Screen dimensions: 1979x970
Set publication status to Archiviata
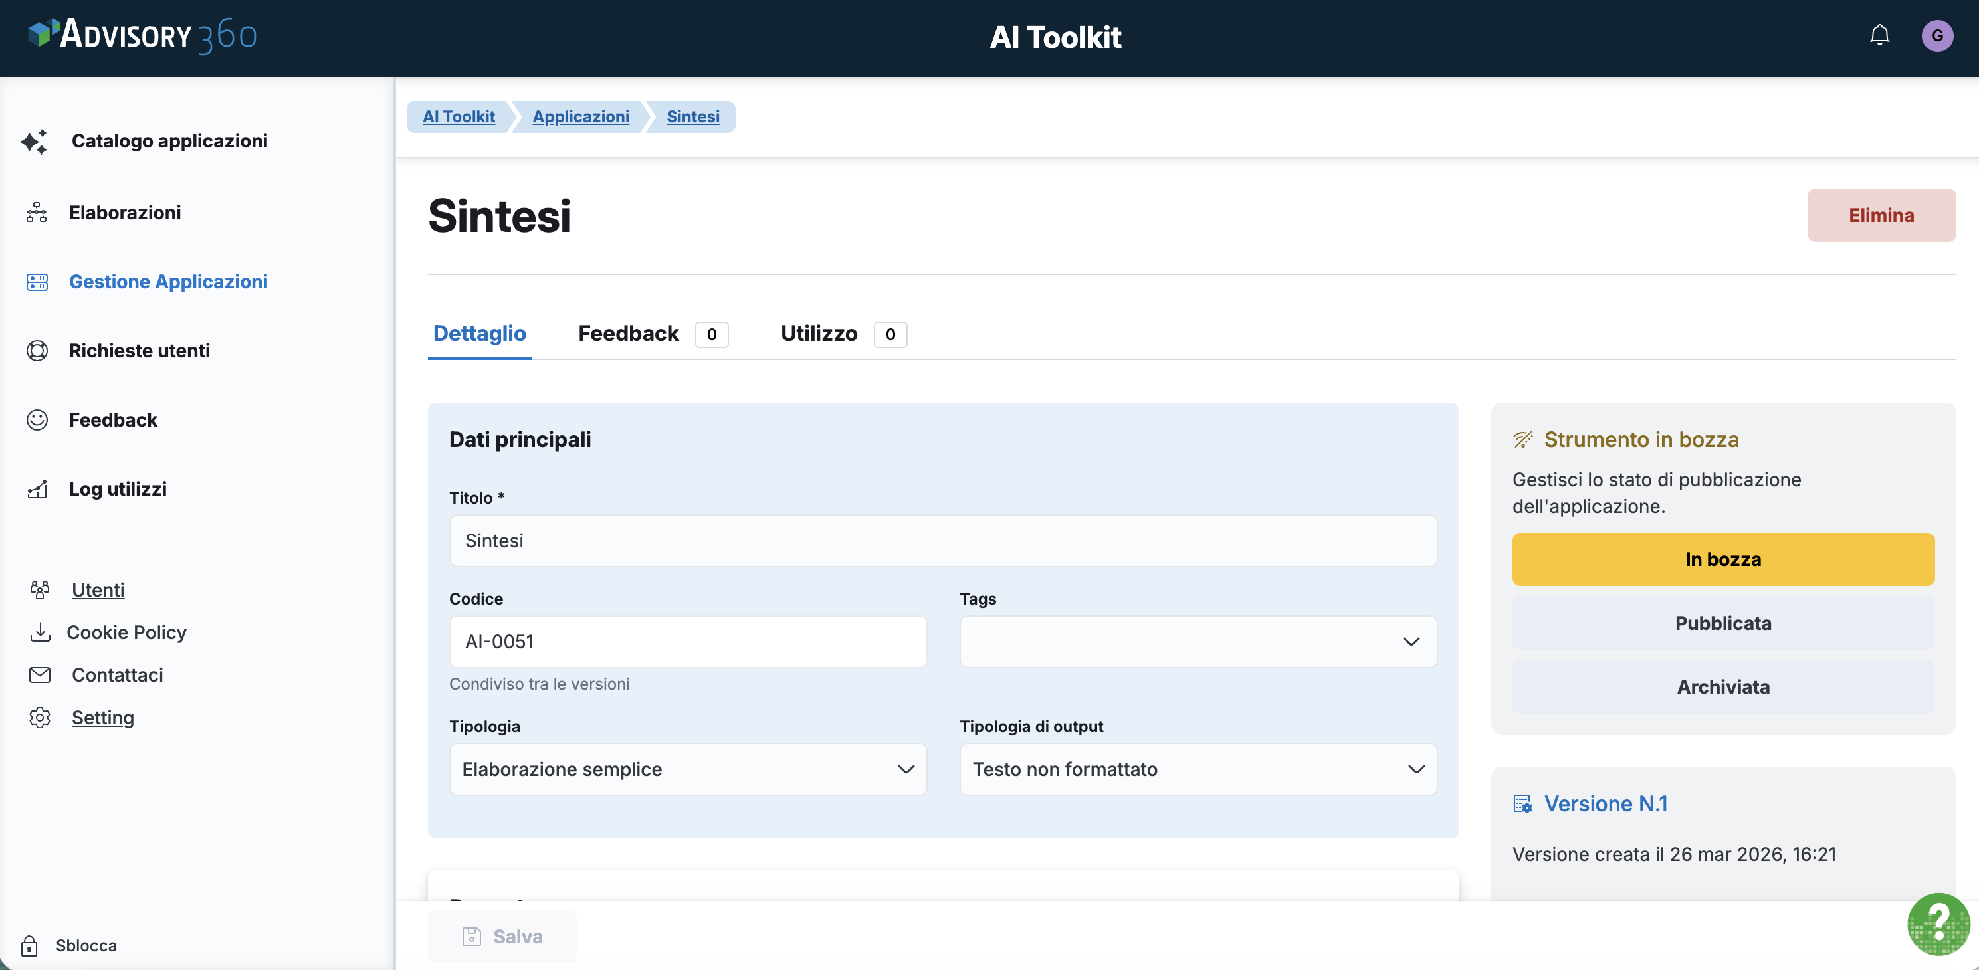click(1722, 686)
